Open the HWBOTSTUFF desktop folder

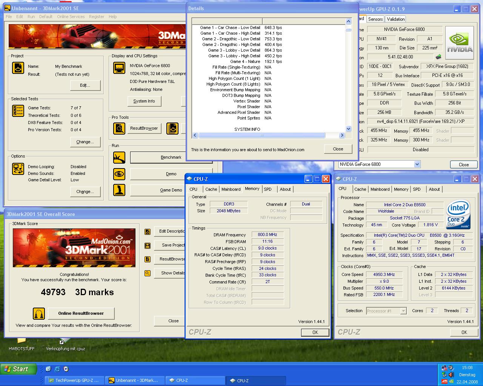point(22,345)
